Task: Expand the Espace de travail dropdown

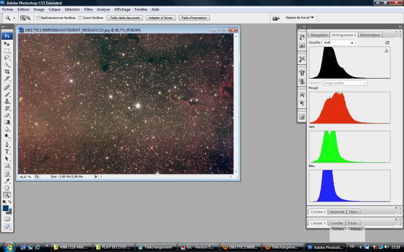Action: tap(300, 18)
